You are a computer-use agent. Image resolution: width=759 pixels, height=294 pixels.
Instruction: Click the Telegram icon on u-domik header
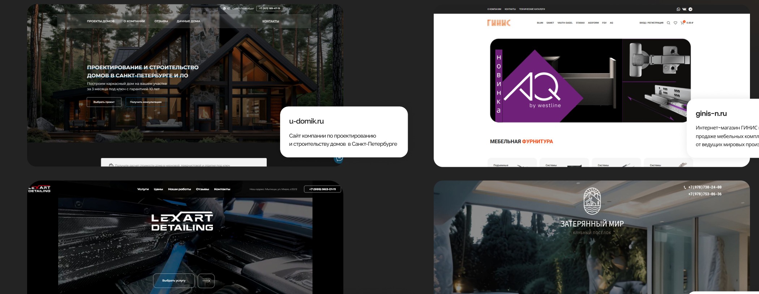click(x=228, y=8)
